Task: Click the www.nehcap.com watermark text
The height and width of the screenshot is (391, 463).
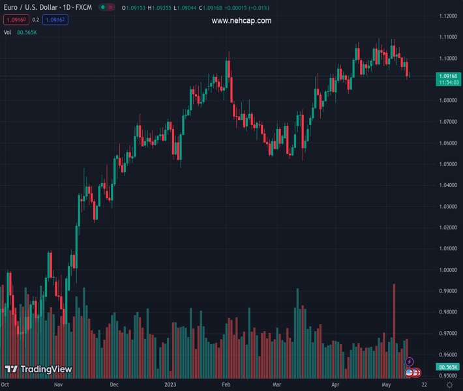Action: click(241, 21)
